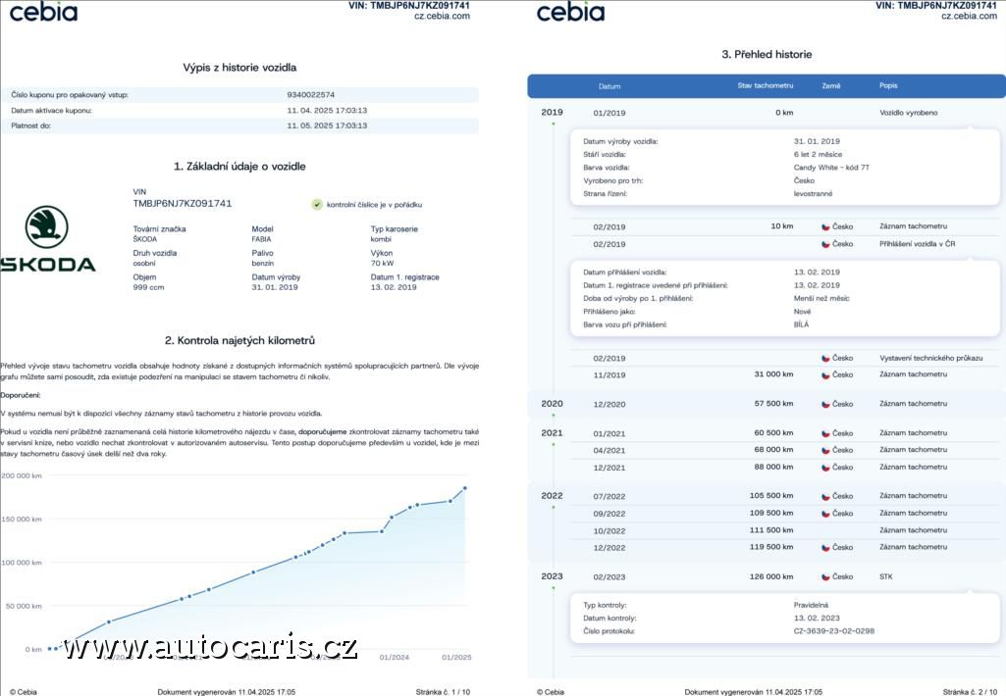Click the STK entry for 02/2023
1006x696 pixels.
pyautogui.click(x=886, y=576)
